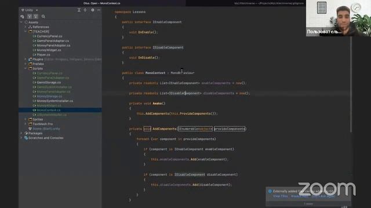This screenshot has width=371, height=208.
Task: Click the References node icon
Action: pyautogui.click(x=30, y=27)
